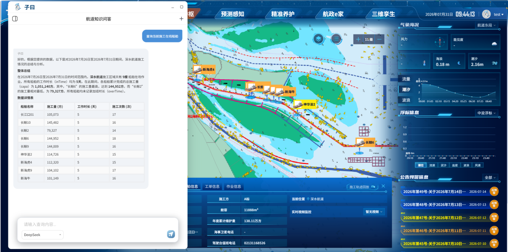Click the 新海虎4 ship marker on map
Viewport: 508px width, 252px height.
pyautogui.click(x=204, y=70)
